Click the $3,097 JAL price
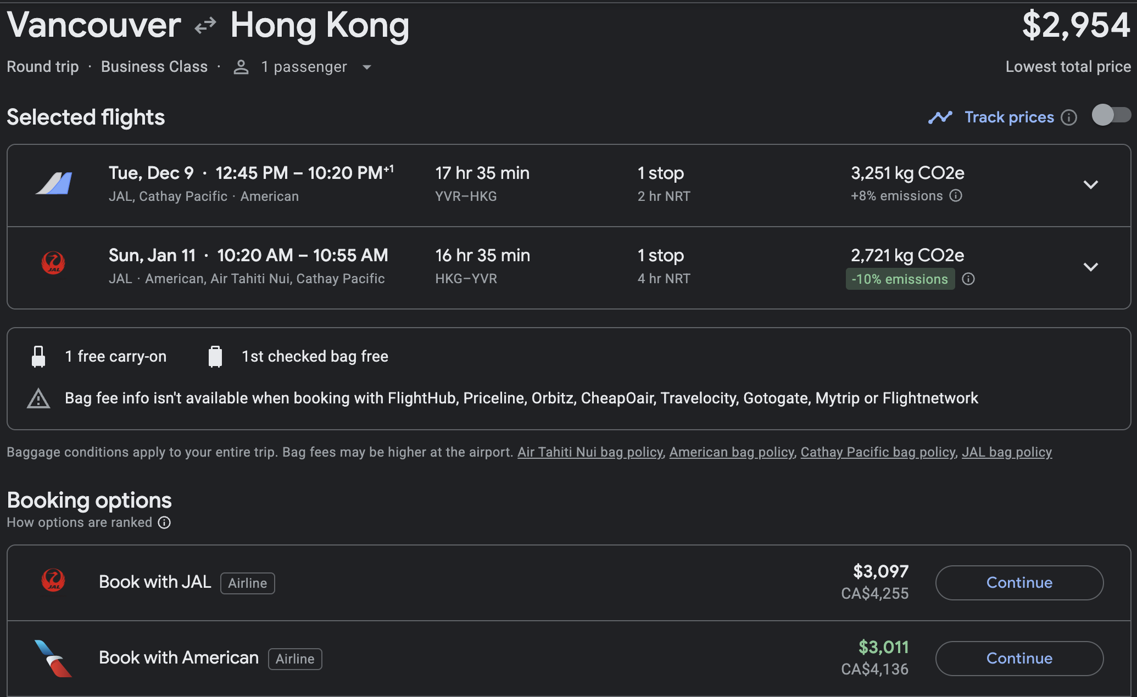Viewport: 1137px width, 697px height. 880,572
